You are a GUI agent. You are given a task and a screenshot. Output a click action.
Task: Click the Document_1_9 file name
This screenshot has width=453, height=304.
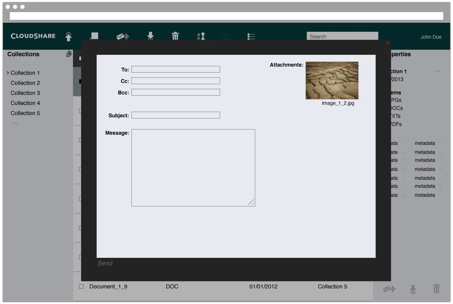tap(108, 287)
